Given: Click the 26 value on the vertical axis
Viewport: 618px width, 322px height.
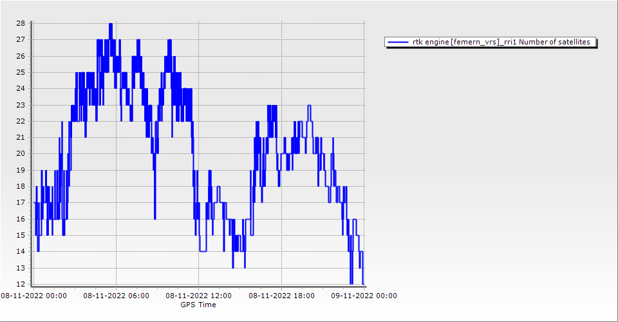Looking at the screenshot, I should pos(20,56).
